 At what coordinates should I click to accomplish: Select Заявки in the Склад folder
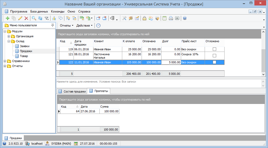point(24,46)
